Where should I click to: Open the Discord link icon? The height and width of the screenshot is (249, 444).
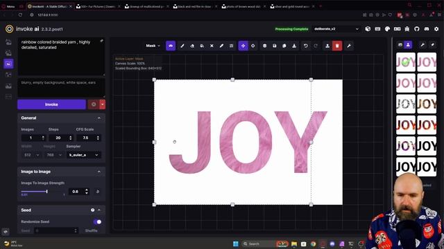(x=427, y=29)
